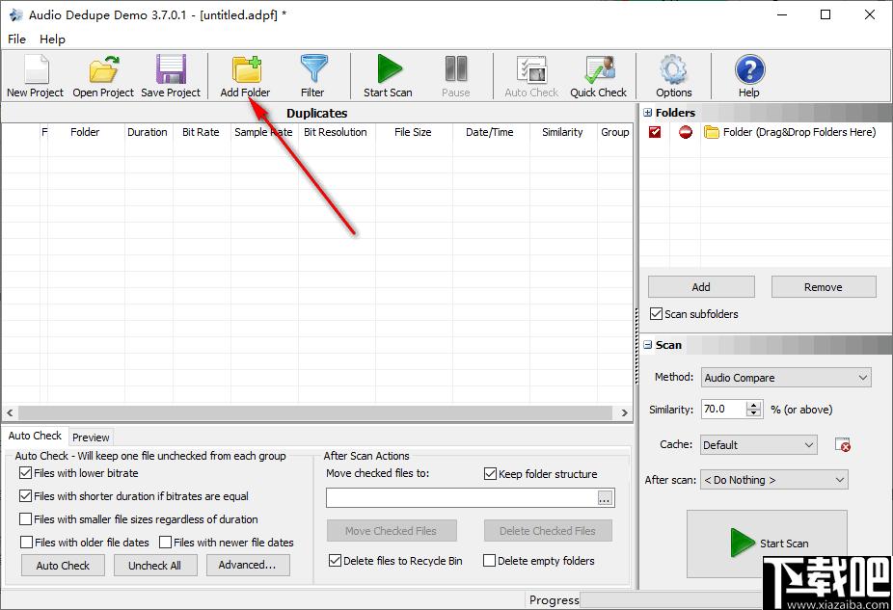The height and width of the screenshot is (610, 893).
Task: Toggle Keep folder structure checkbox
Action: pos(490,473)
